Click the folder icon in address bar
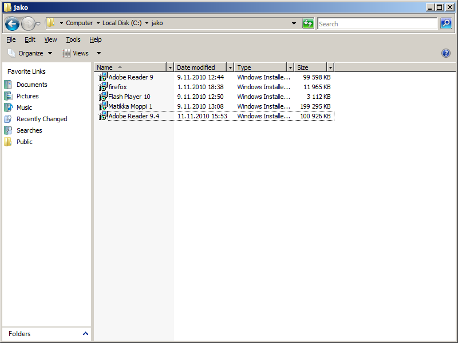The height and width of the screenshot is (343, 458). click(x=50, y=23)
